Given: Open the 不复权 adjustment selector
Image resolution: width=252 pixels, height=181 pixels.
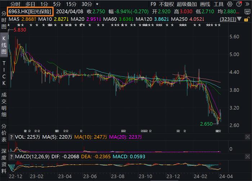Looking at the screenshot, I should point(166,4).
